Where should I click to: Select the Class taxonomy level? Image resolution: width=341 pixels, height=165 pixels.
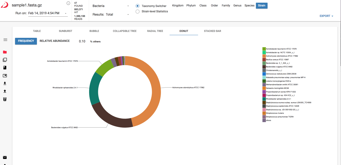tap(203, 6)
